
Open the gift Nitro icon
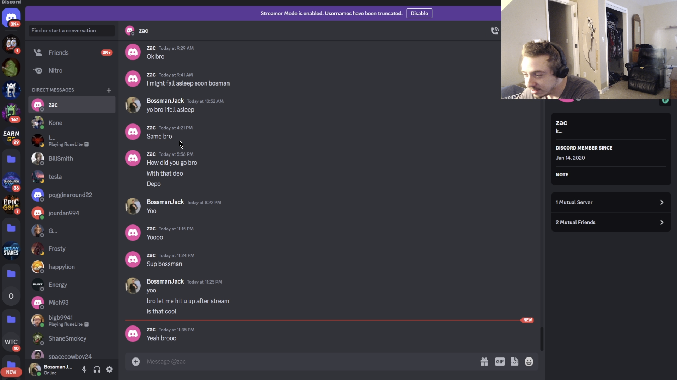pos(484,362)
